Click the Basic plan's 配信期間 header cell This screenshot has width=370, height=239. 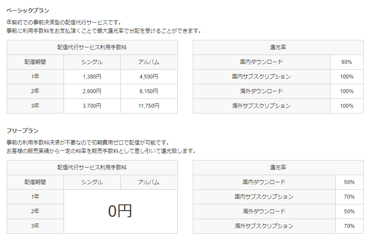[x=35, y=62]
